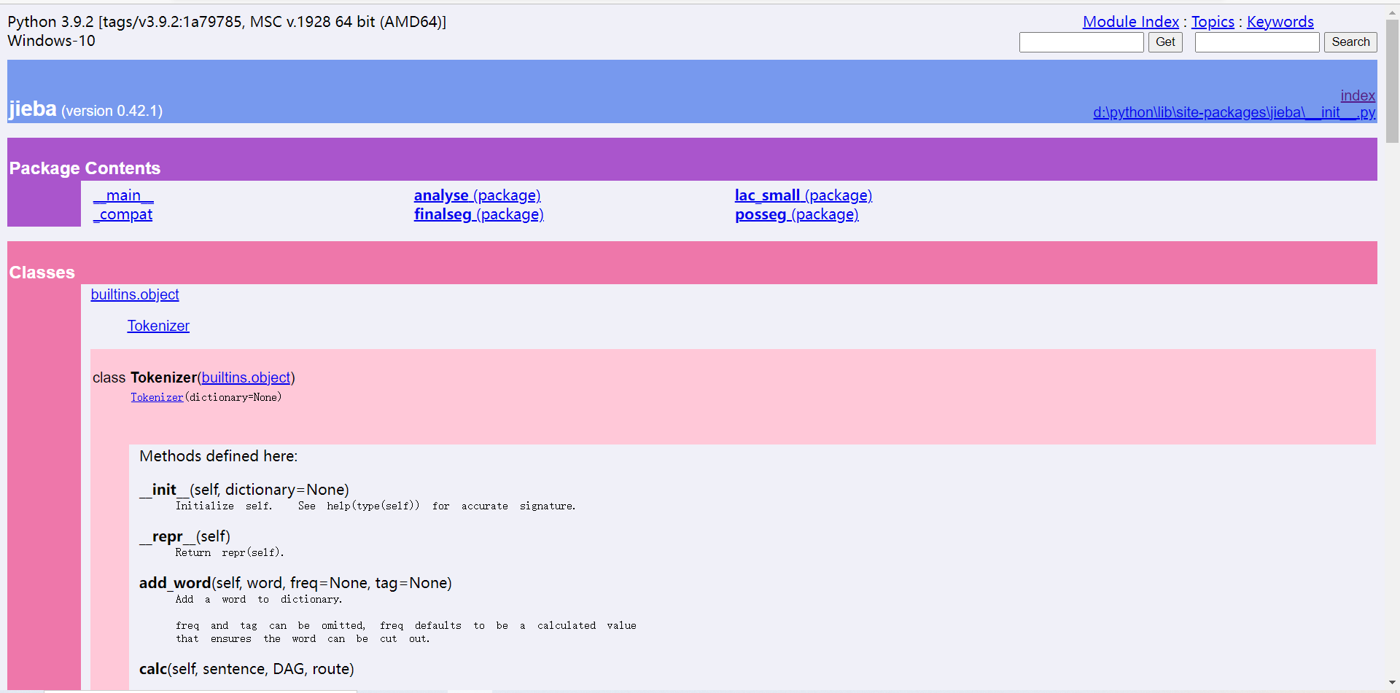Open the finalseg package link
The height and width of the screenshot is (693, 1400).
pos(478,214)
